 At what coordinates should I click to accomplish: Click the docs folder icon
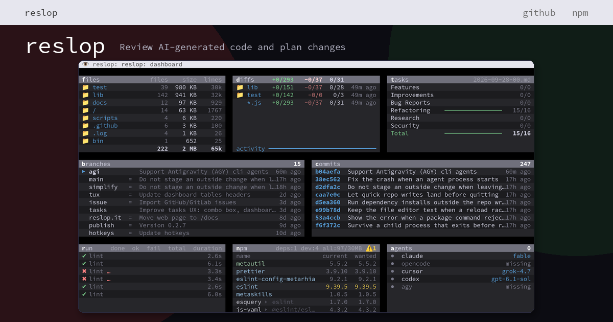(85, 103)
